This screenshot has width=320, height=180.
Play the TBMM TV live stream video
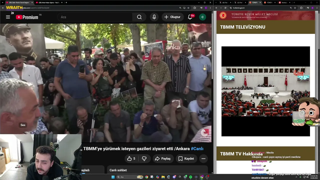(265, 91)
